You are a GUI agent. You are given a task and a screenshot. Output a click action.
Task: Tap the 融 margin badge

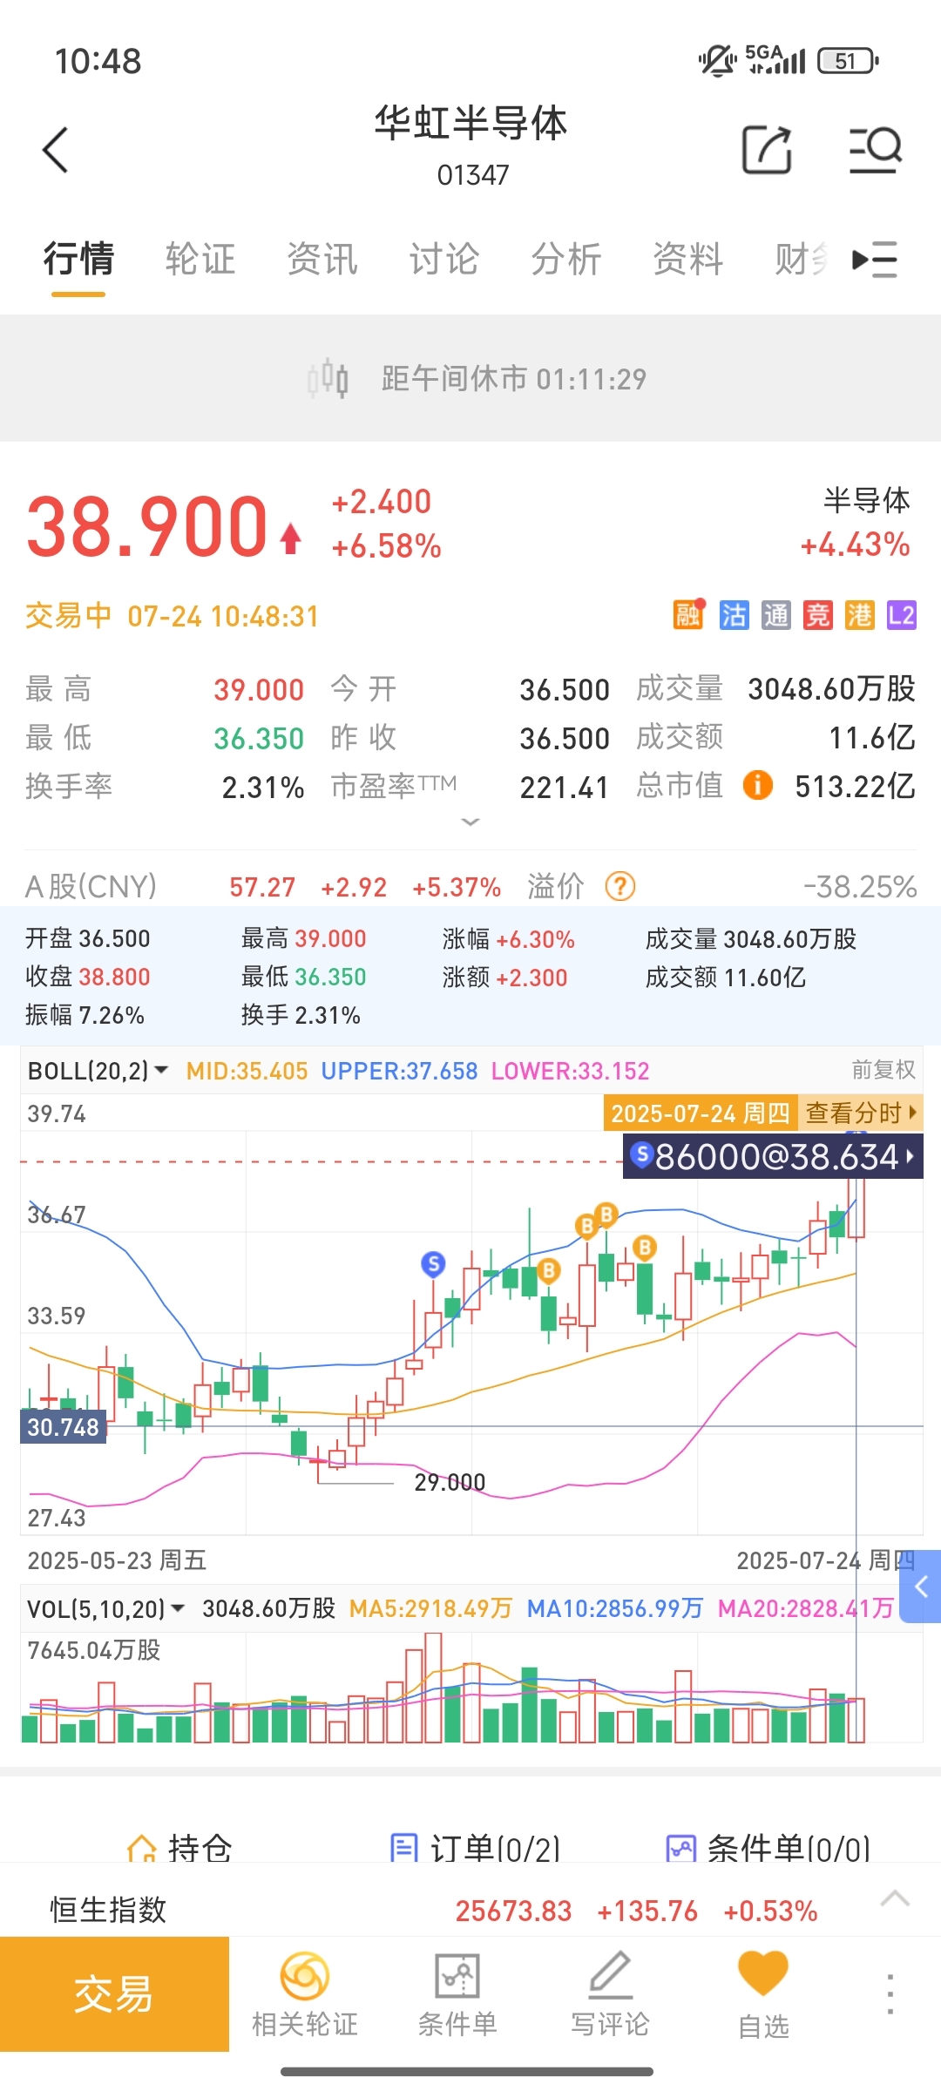[688, 615]
